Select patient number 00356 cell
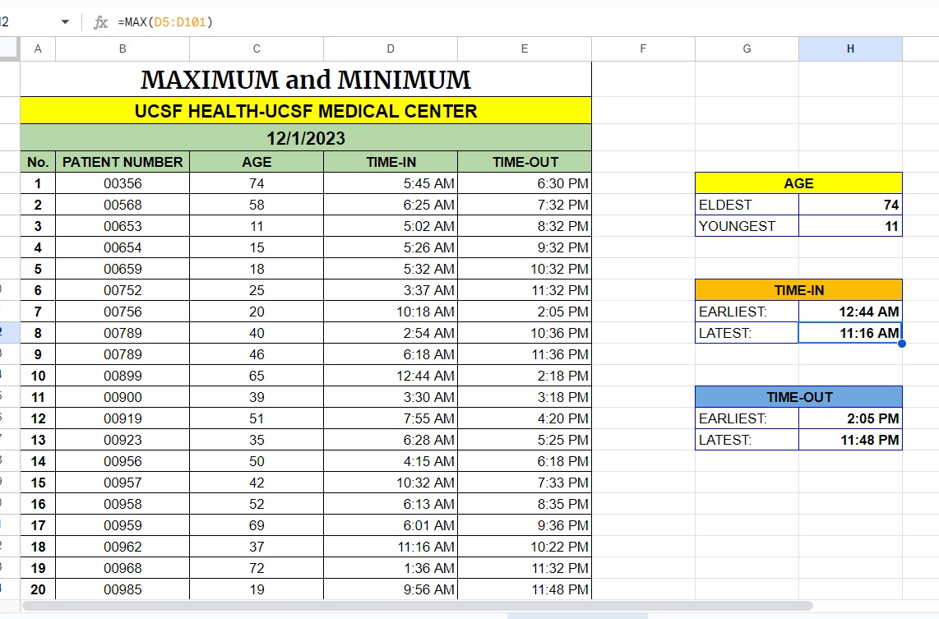This screenshot has height=619, width=939. click(x=123, y=183)
